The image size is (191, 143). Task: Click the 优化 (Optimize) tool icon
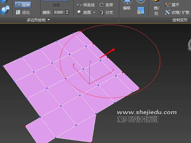[x=18, y=13]
